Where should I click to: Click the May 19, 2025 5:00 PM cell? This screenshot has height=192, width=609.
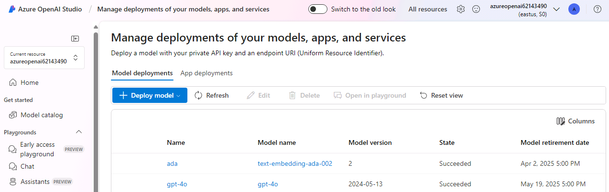[x=553, y=184]
